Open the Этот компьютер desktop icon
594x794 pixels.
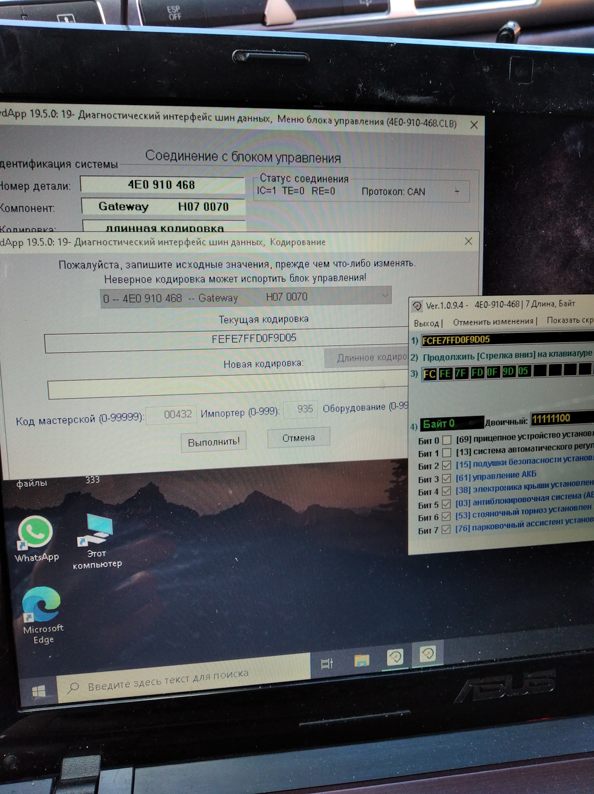tap(98, 542)
